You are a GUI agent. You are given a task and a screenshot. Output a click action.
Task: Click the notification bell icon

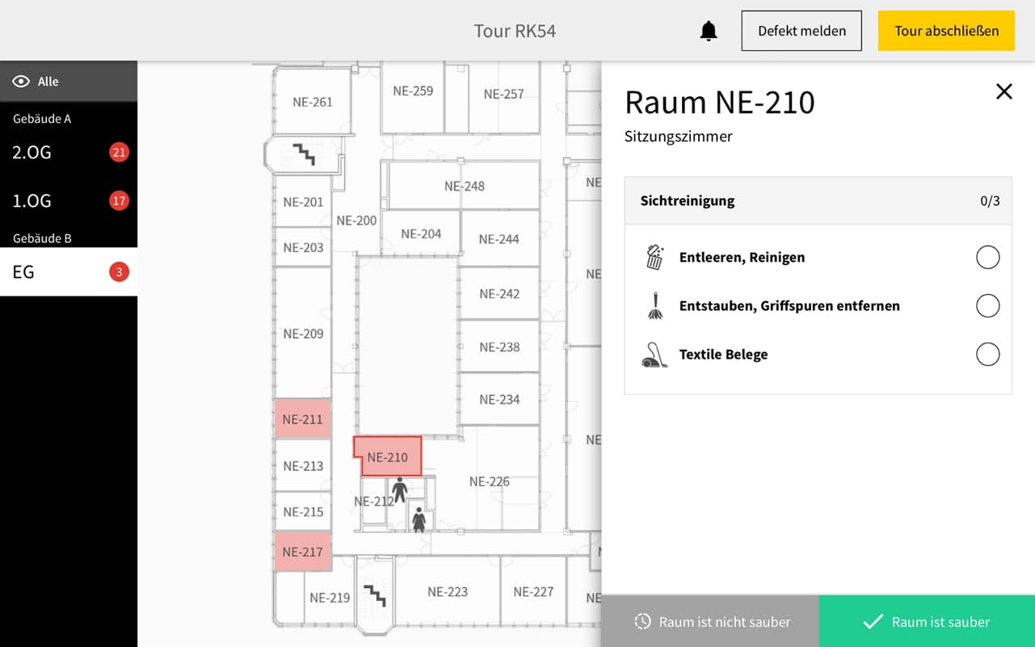(709, 32)
